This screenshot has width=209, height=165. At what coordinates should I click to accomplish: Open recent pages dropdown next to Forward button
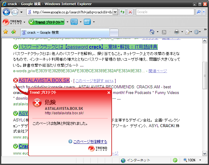click(21, 12)
